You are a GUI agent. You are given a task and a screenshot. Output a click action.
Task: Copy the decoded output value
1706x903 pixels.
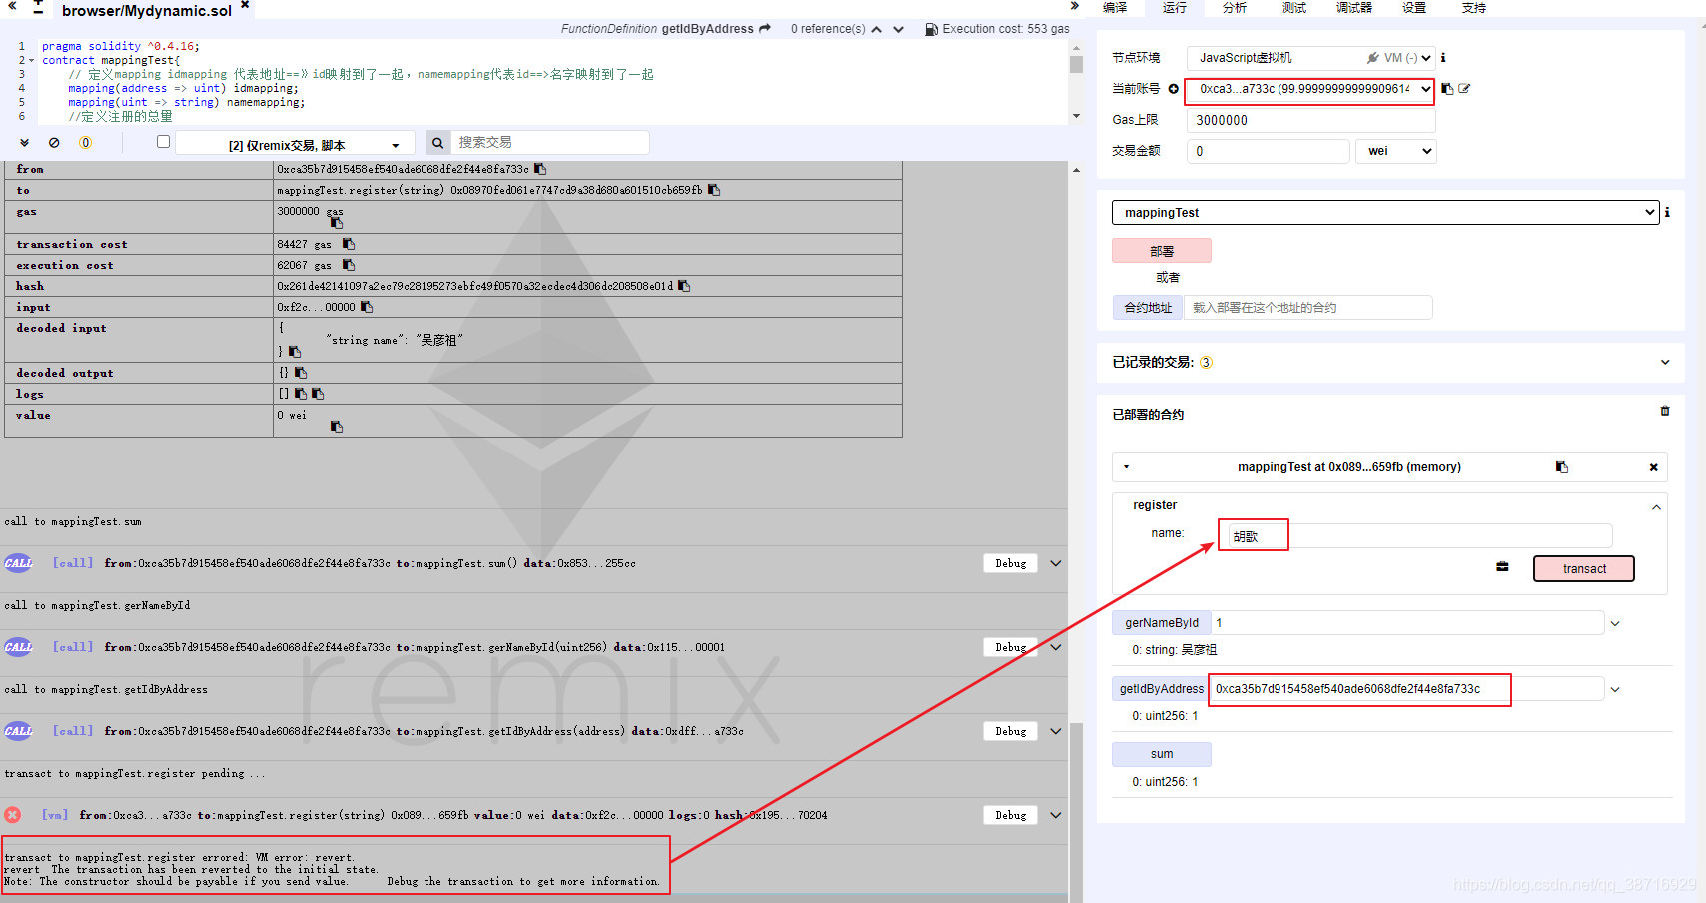[300, 373]
